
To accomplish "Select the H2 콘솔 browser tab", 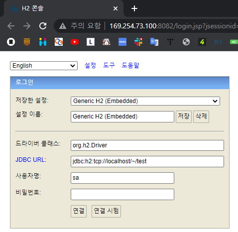I will [x=64, y=8].
